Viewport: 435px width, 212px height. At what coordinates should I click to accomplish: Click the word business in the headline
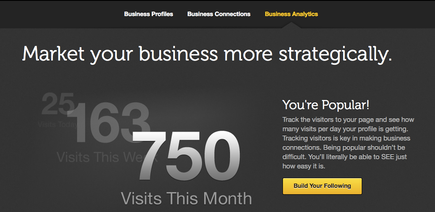point(178,55)
